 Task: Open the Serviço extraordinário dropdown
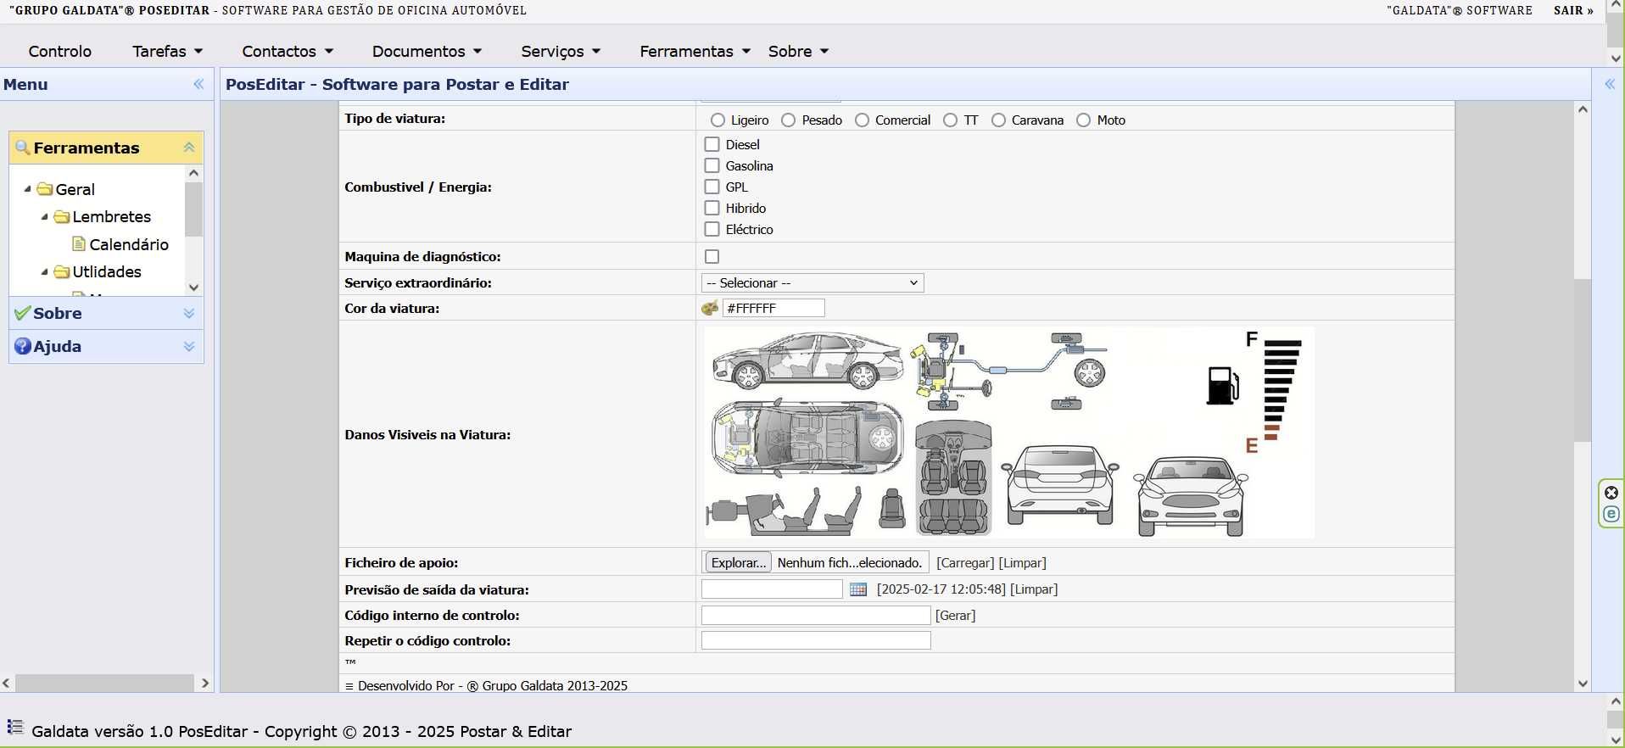[x=812, y=283]
